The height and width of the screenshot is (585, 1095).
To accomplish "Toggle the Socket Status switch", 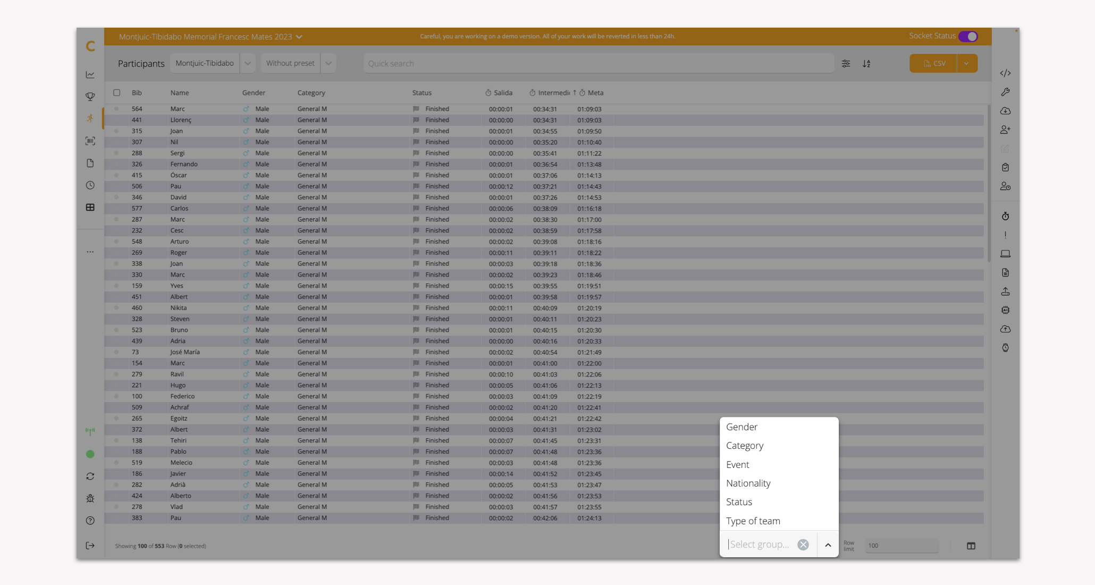I will pyautogui.click(x=968, y=36).
